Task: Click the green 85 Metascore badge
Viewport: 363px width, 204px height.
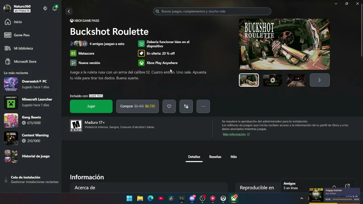Action: tap(73, 53)
